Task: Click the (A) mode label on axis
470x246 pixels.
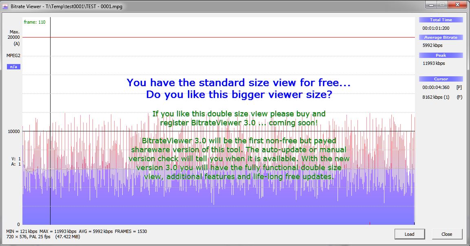Action: (16, 44)
